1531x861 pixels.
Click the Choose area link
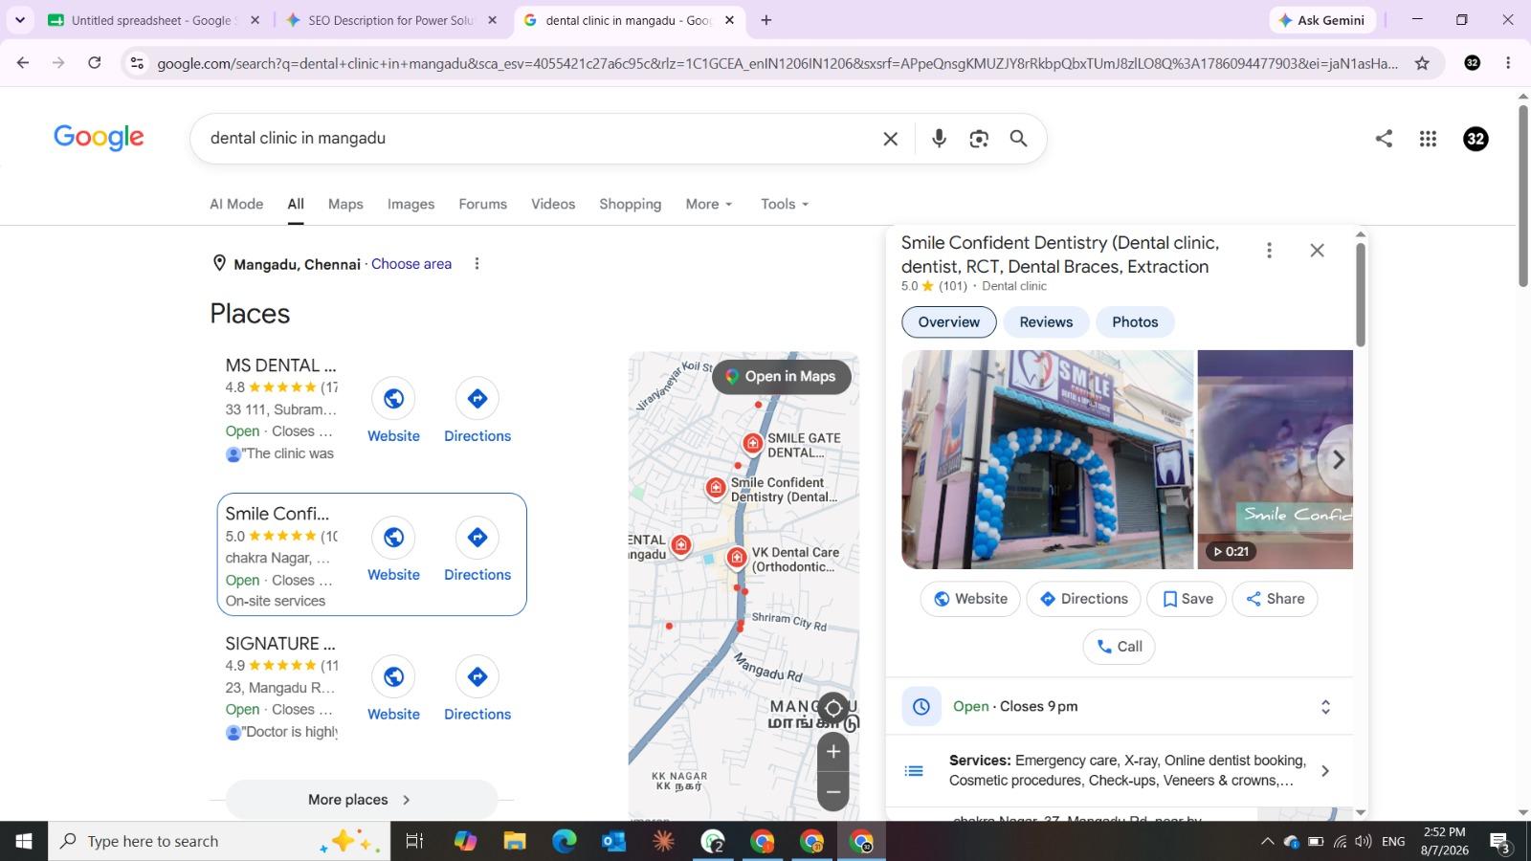point(411,264)
